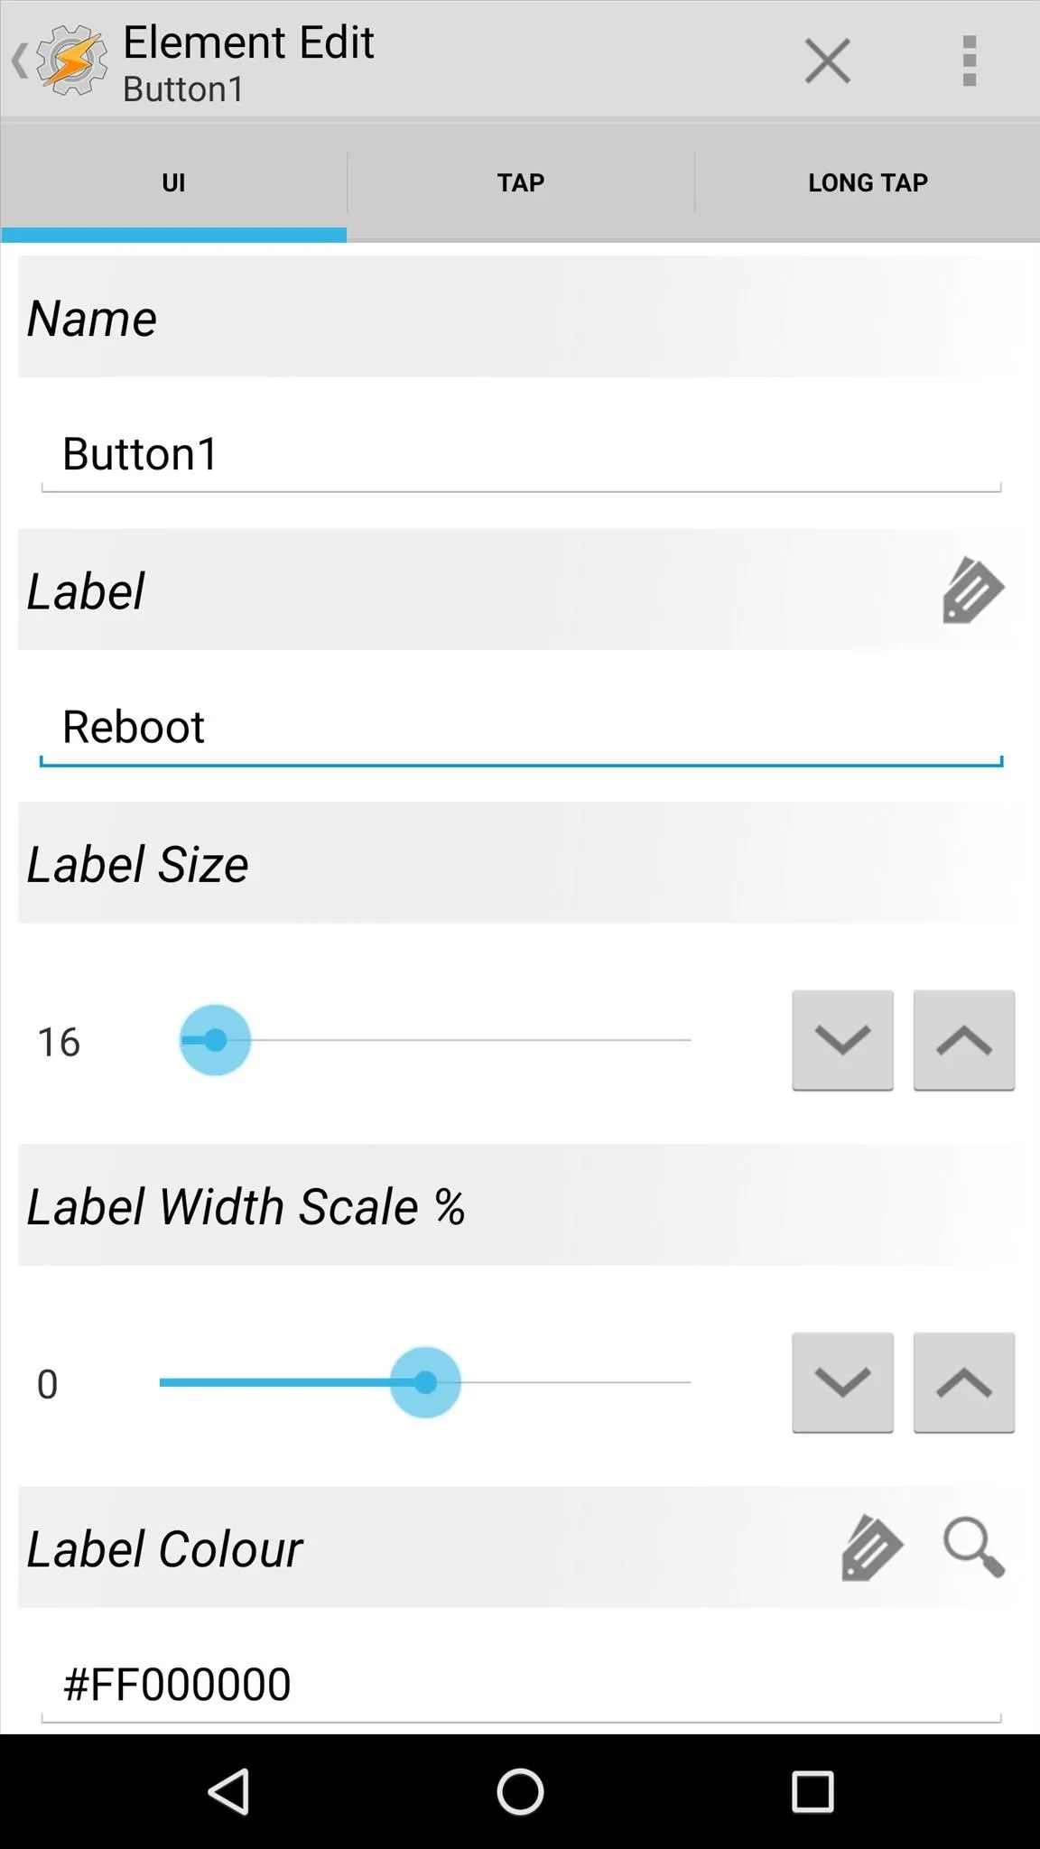Cancel editing with the X icon

pyautogui.click(x=827, y=61)
